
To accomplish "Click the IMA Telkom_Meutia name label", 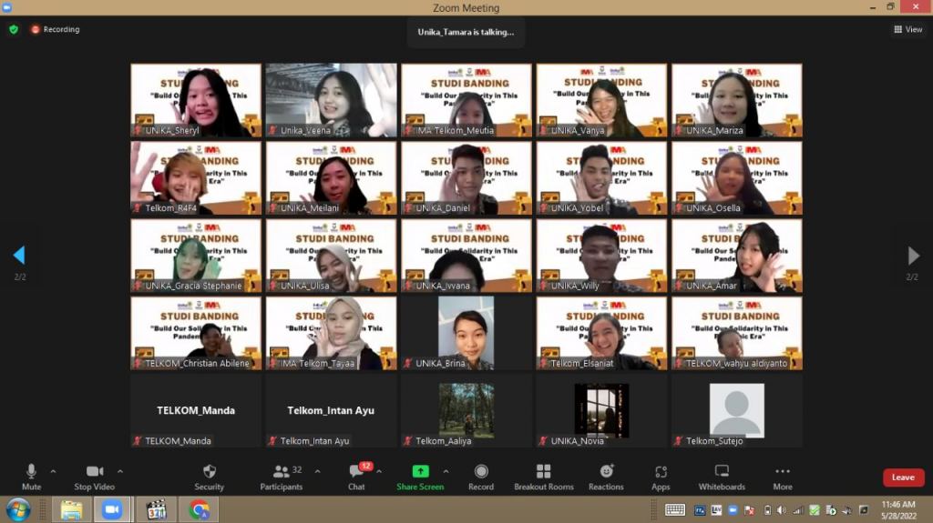I will 455,130.
